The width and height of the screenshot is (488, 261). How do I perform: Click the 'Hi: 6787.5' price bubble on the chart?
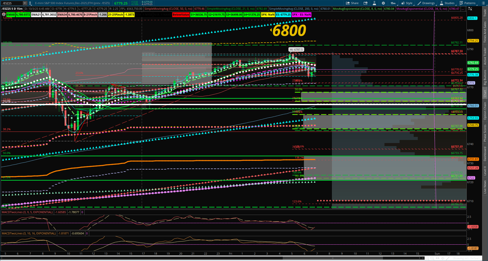(297, 50)
